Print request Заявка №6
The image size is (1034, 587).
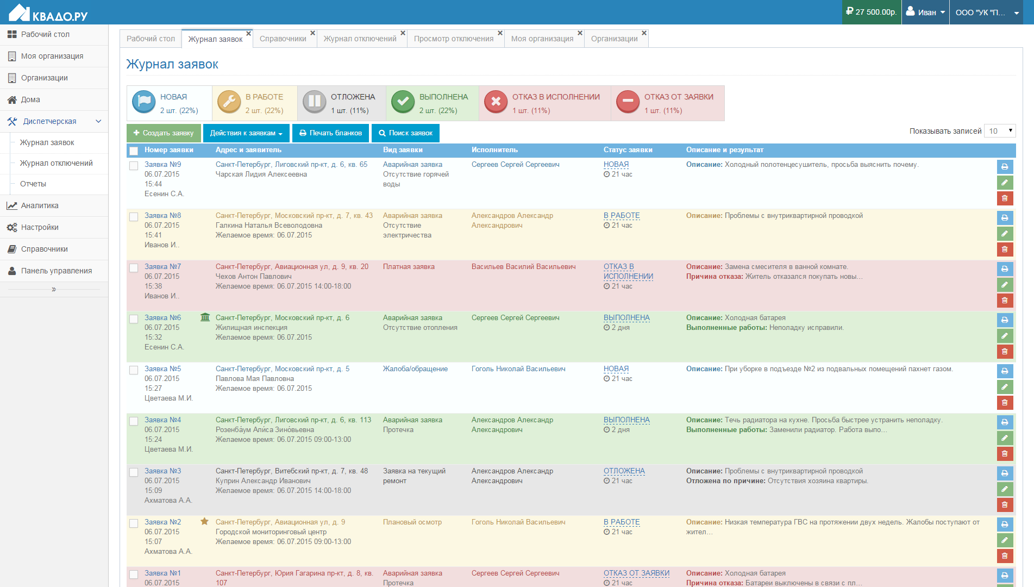(x=1005, y=320)
